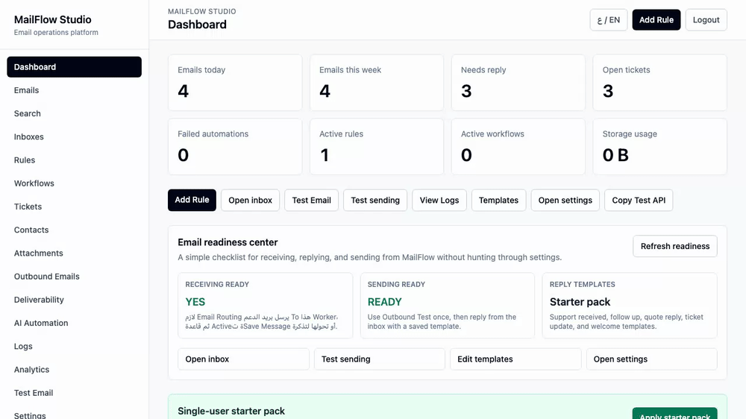Image resolution: width=746 pixels, height=419 pixels.
Task: Click the Needs reply card
Action: pyautogui.click(x=518, y=83)
